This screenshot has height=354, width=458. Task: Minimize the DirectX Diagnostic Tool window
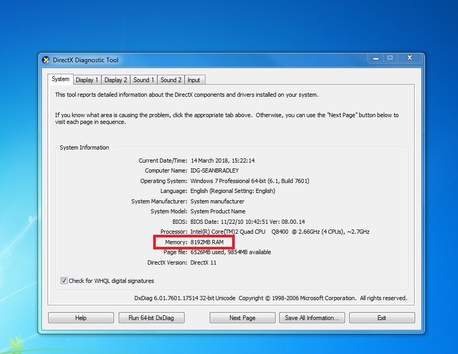tap(376, 58)
